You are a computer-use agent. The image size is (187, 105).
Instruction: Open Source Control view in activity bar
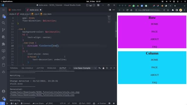click(x=4, y=30)
